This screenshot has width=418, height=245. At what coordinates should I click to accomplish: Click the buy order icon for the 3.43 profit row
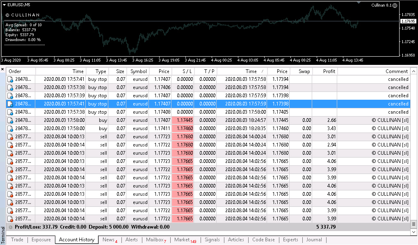pyautogui.click(x=10, y=128)
